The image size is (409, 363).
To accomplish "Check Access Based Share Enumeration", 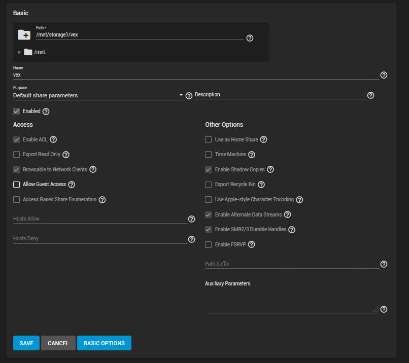I will click(16, 200).
